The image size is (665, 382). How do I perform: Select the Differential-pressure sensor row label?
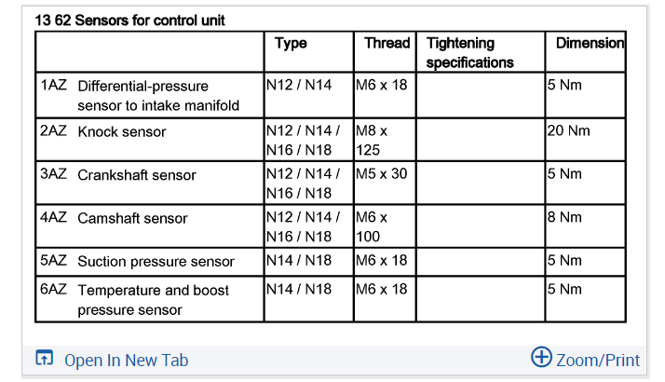[158, 95]
